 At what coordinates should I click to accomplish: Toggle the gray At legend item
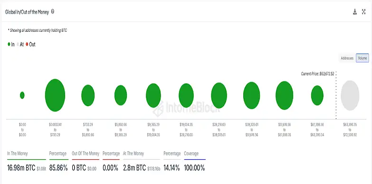click(20, 44)
